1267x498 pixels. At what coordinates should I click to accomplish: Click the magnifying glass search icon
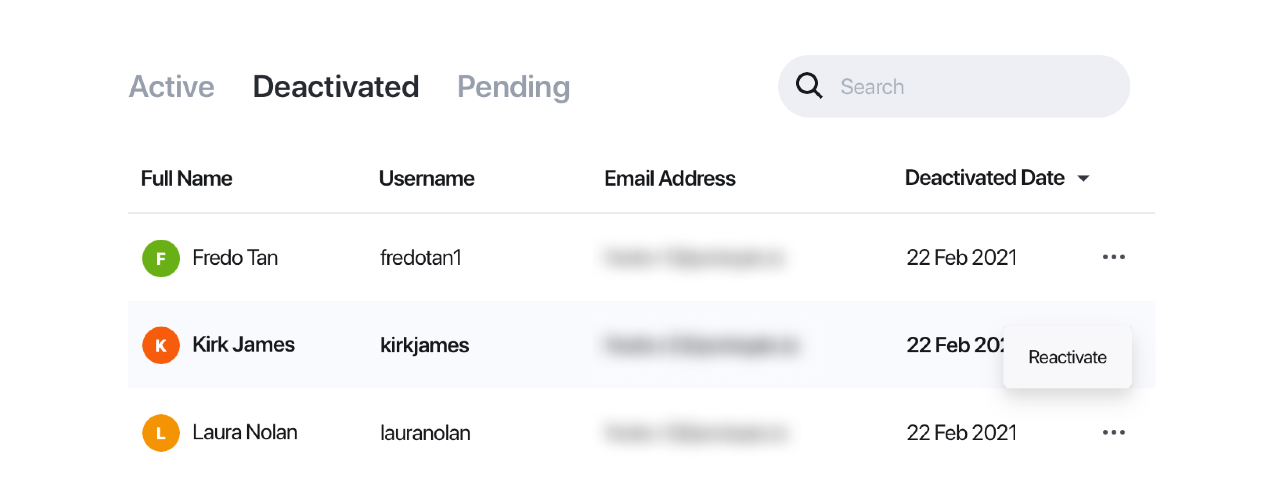[x=809, y=86]
